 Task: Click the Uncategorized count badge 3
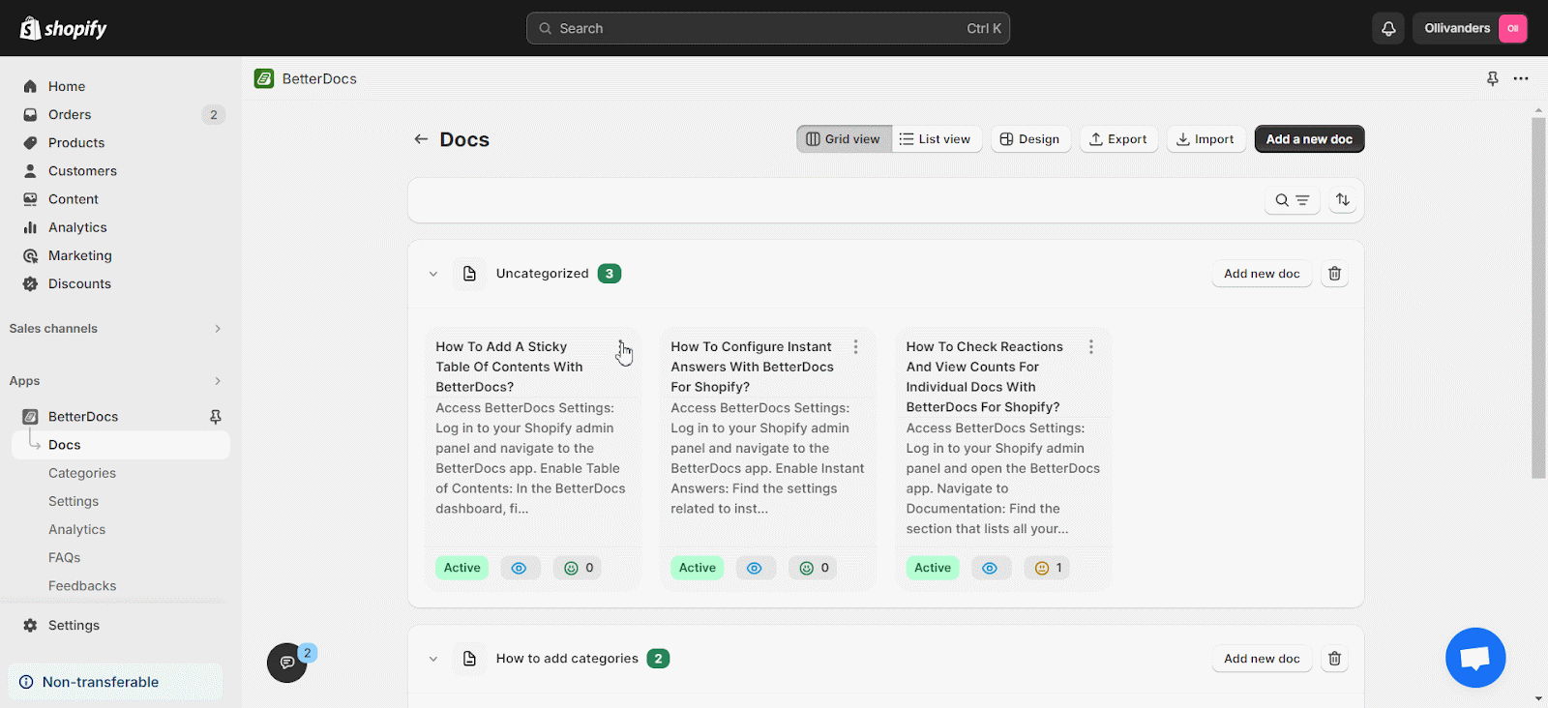click(610, 274)
